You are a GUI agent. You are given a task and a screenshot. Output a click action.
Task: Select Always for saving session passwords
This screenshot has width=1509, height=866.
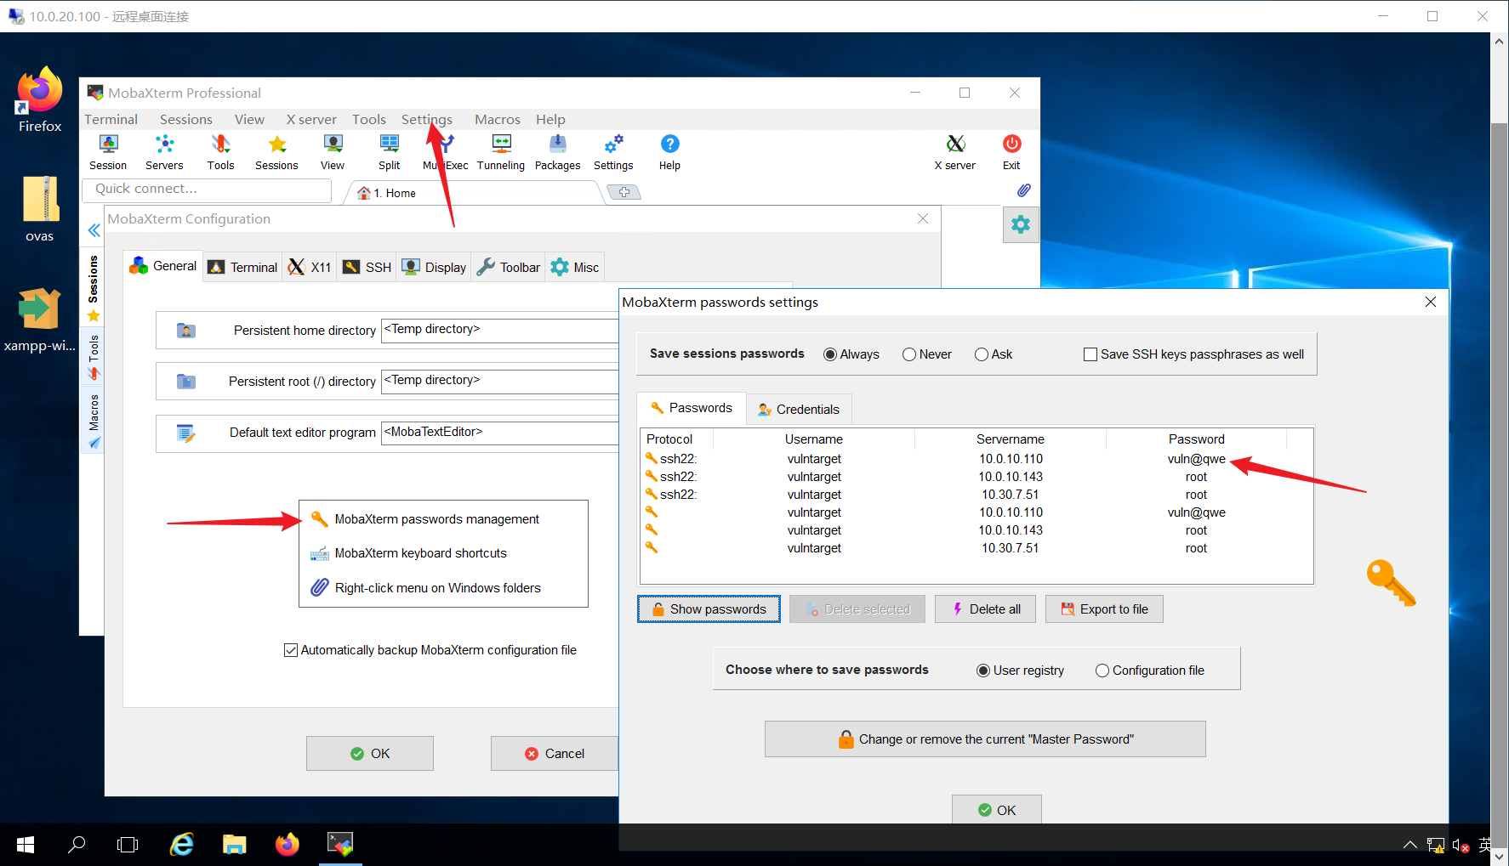pyautogui.click(x=830, y=354)
